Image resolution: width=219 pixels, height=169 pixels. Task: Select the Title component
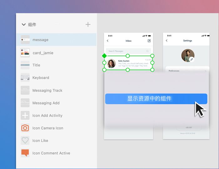(56, 65)
